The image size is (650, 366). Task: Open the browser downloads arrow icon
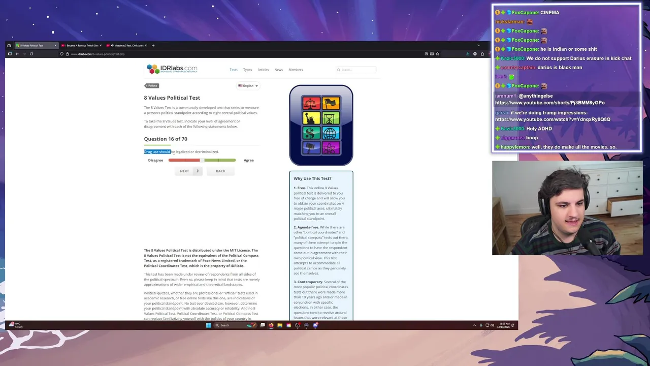468,54
